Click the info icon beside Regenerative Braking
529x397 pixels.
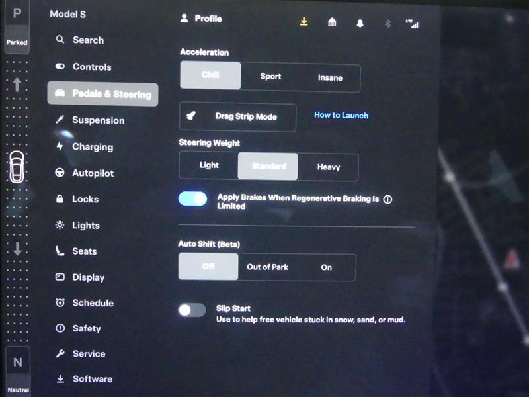387,200
